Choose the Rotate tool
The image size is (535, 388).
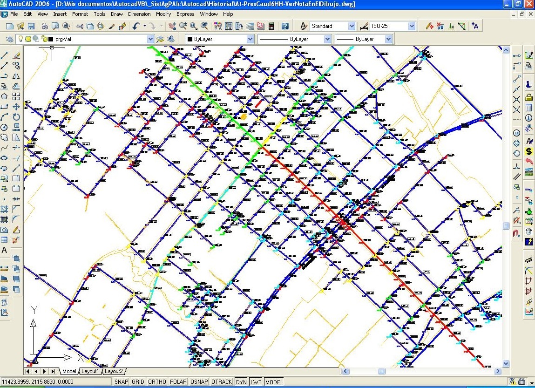pyautogui.click(x=16, y=117)
